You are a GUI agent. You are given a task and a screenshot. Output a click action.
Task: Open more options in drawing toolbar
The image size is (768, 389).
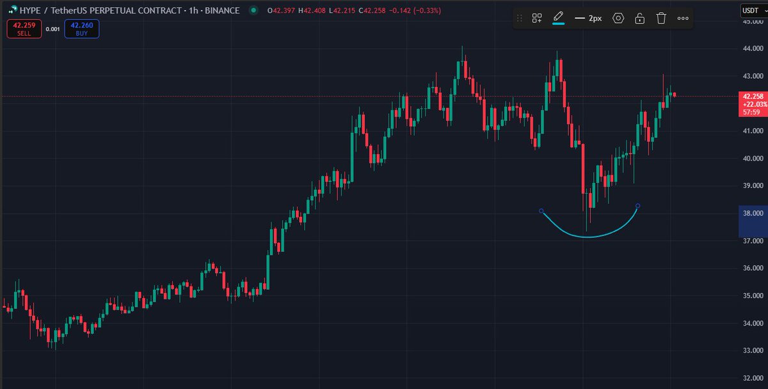pos(683,19)
